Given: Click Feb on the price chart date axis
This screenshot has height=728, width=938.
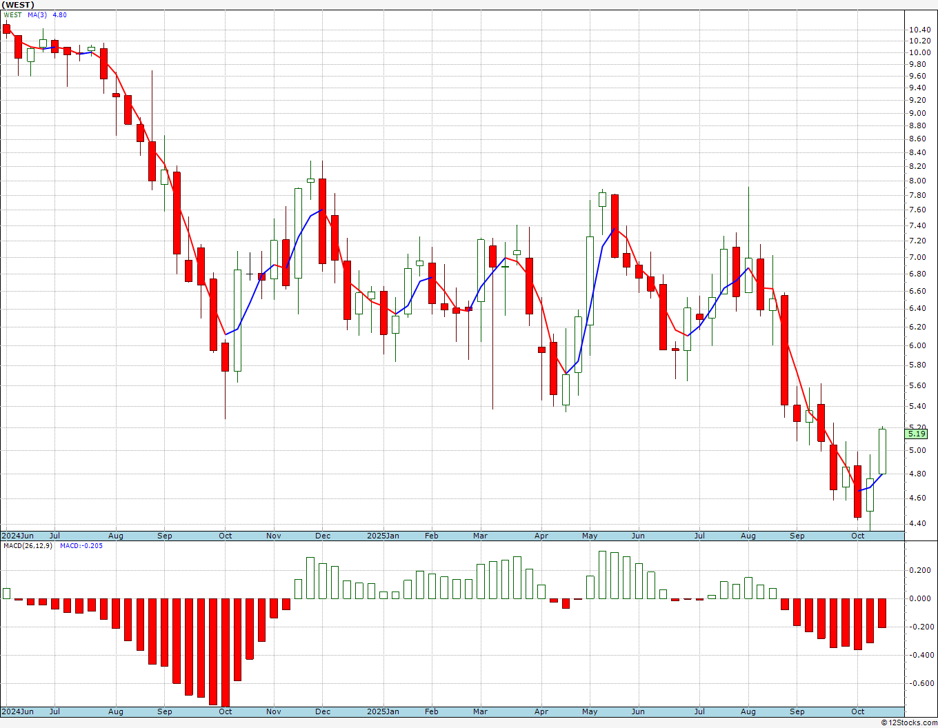Looking at the screenshot, I should pos(432,536).
